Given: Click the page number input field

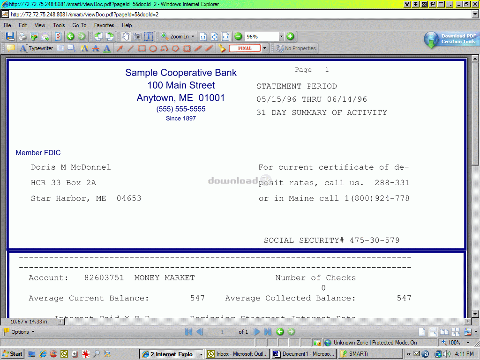Looking at the screenshot, I should point(222,331).
